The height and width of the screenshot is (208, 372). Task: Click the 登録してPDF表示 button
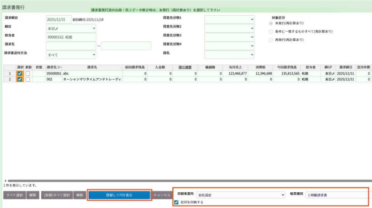point(119,195)
